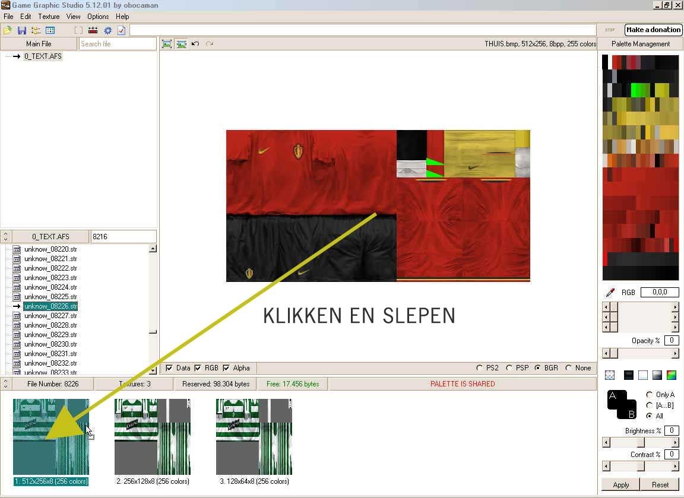Click the fit-image-to-window icon above the texture

click(167, 43)
